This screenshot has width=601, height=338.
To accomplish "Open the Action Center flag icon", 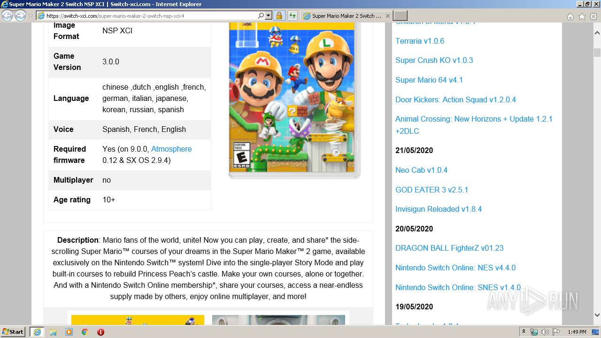I will pos(556,332).
